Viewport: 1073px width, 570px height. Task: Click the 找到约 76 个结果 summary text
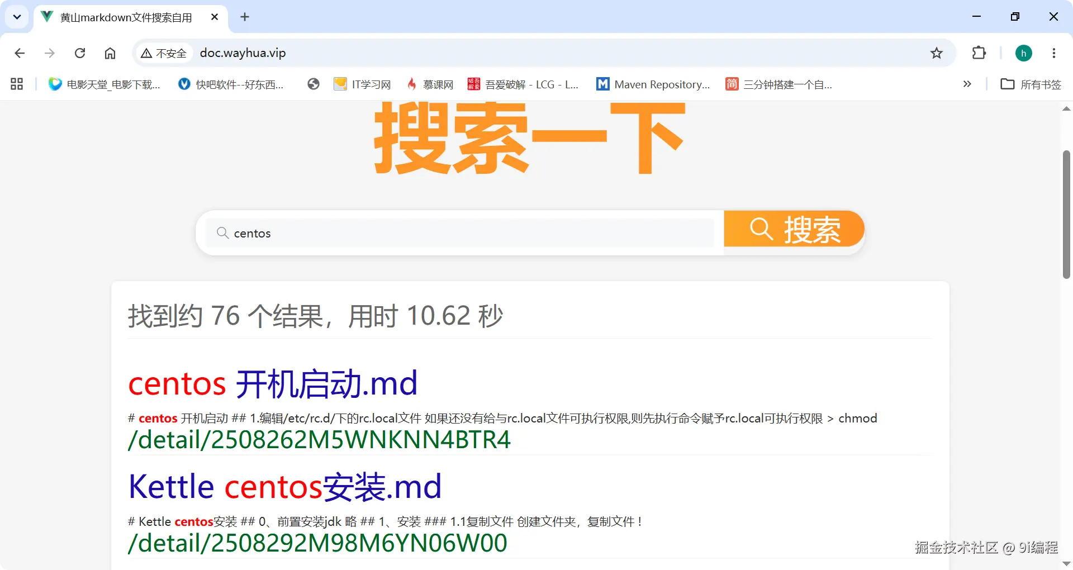click(x=315, y=316)
